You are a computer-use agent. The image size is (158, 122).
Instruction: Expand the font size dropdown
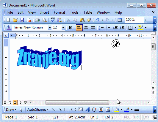63,28
